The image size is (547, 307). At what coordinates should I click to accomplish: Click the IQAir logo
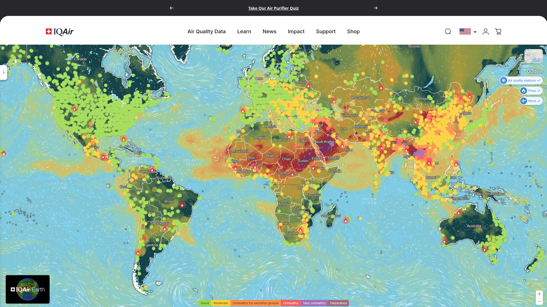point(60,32)
